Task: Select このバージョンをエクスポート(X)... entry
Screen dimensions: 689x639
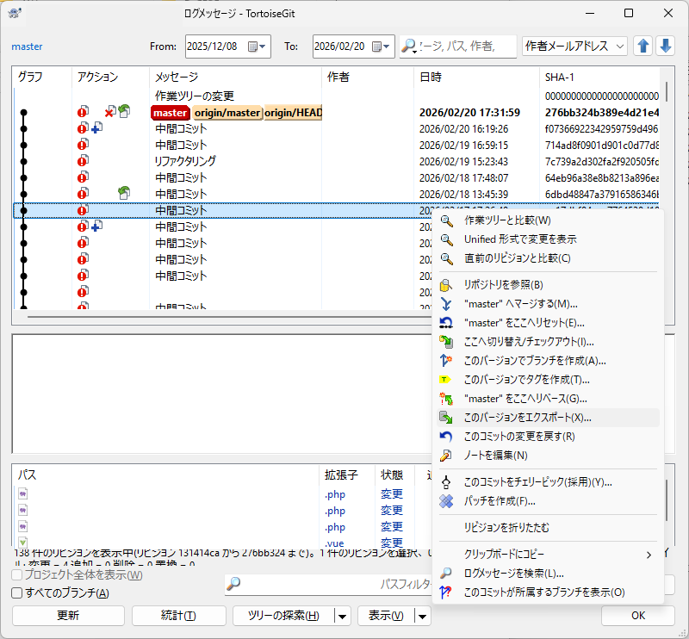Action: (548, 418)
